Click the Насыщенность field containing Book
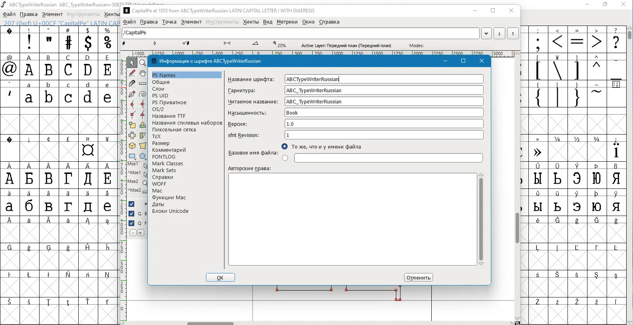The height and width of the screenshot is (325, 633). tap(384, 113)
